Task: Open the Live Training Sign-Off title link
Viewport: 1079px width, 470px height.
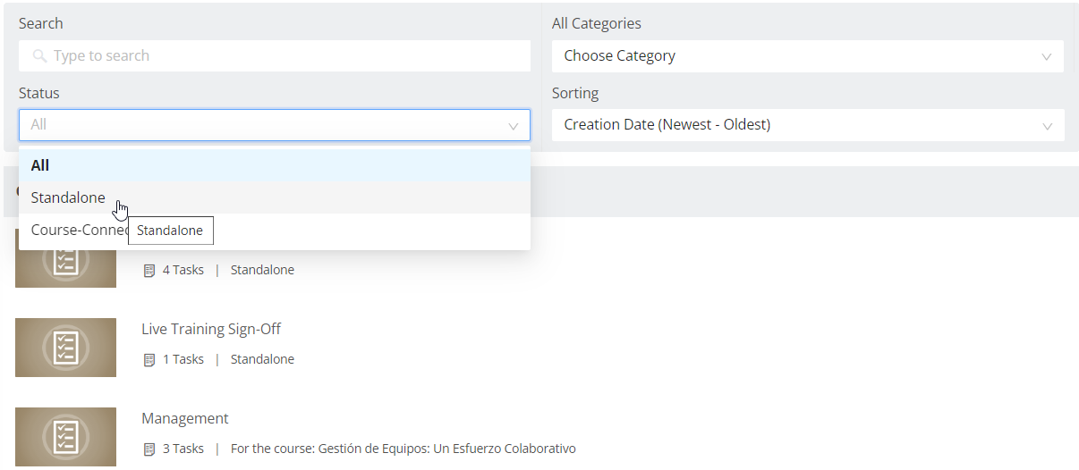Action: tap(211, 329)
